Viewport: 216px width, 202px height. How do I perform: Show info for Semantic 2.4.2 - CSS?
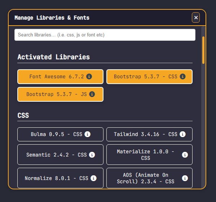click(92, 155)
